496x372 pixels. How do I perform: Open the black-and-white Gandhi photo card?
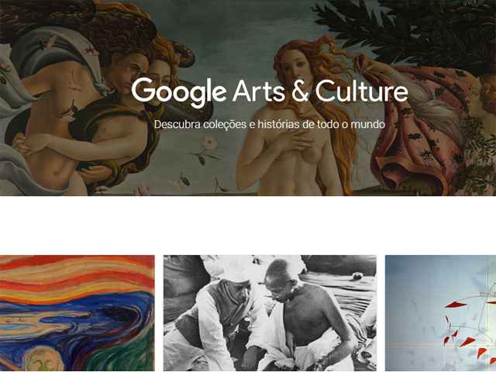[x=270, y=313]
